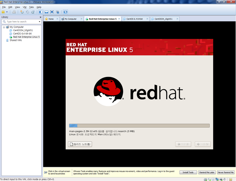Screen dimensions: 236x181
Task: Click the Library search input field
Action: [x=22, y=22]
